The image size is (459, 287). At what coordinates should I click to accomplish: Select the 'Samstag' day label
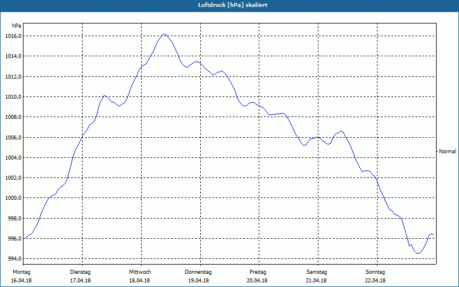pyautogui.click(x=317, y=272)
